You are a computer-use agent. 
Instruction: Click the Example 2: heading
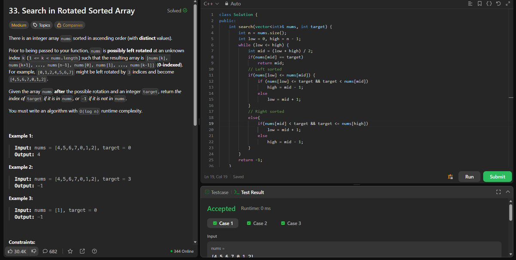pos(21,167)
